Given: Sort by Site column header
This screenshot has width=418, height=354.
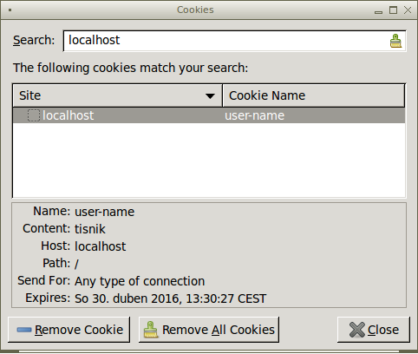Looking at the screenshot, I should (x=118, y=95).
